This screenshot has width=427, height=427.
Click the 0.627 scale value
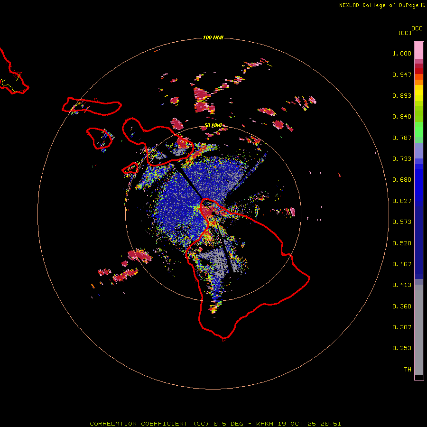point(402,201)
